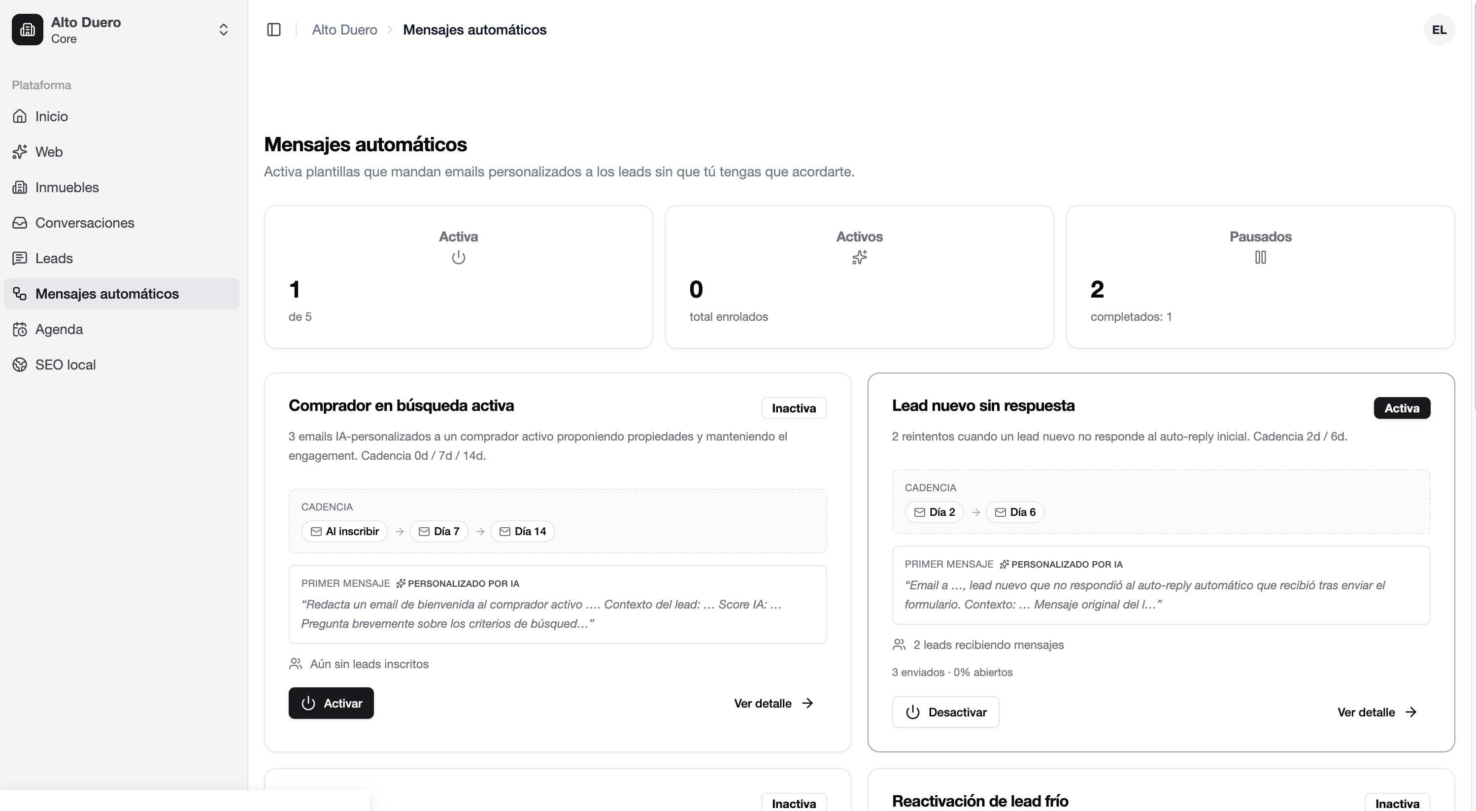Click the 'Día 2' cadence chip
Viewport: 1476px width, 811px height.
934,512
